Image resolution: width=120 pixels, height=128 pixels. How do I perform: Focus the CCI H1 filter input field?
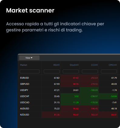click(90, 71)
